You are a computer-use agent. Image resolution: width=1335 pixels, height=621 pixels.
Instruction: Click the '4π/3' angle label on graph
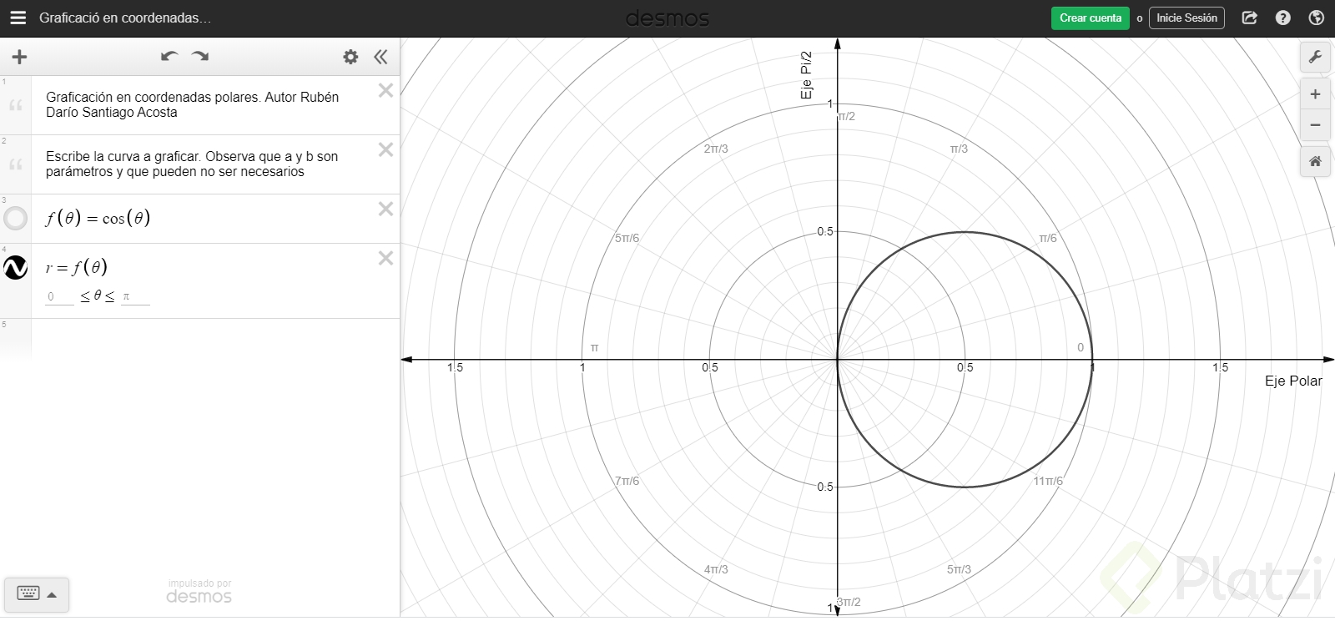coord(716,569)
